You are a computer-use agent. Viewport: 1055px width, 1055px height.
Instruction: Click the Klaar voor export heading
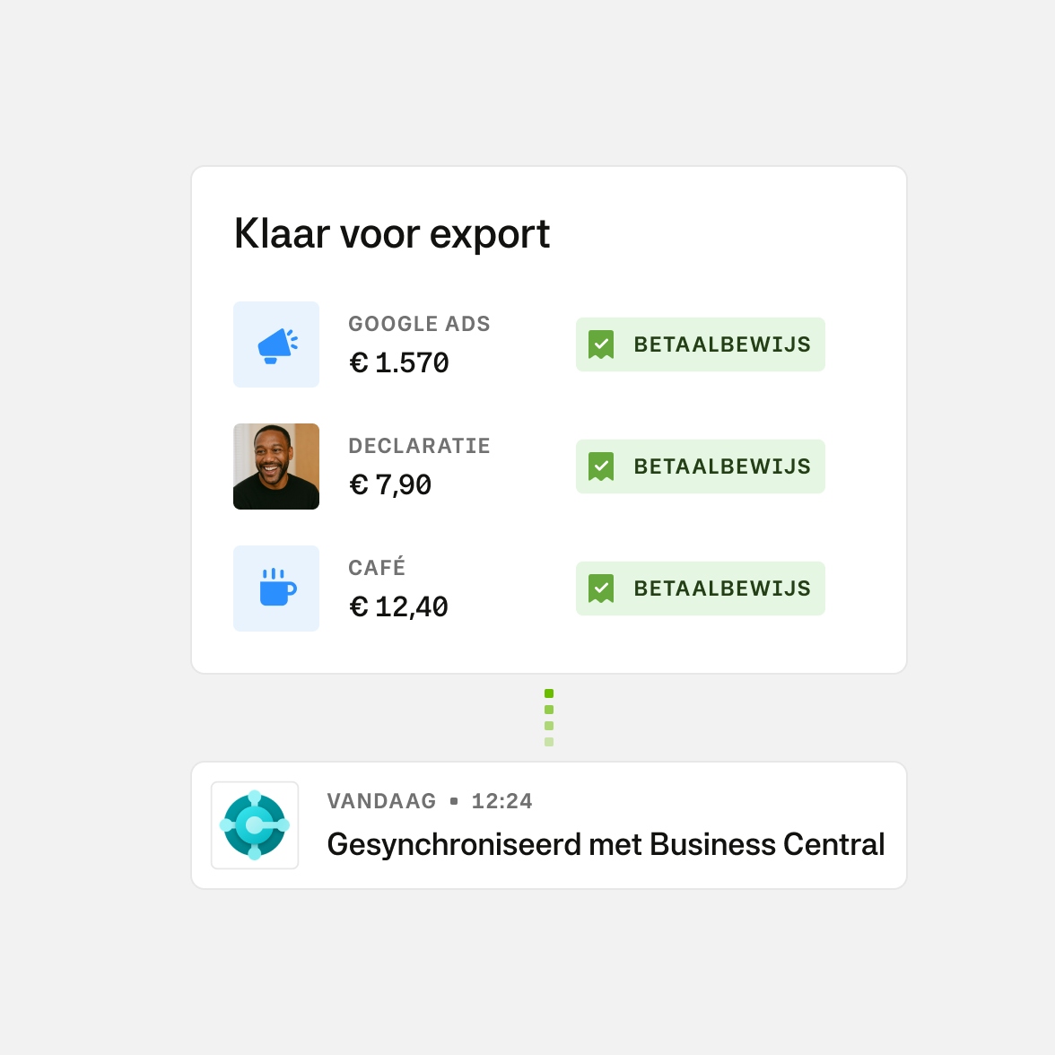pos(392,234)
